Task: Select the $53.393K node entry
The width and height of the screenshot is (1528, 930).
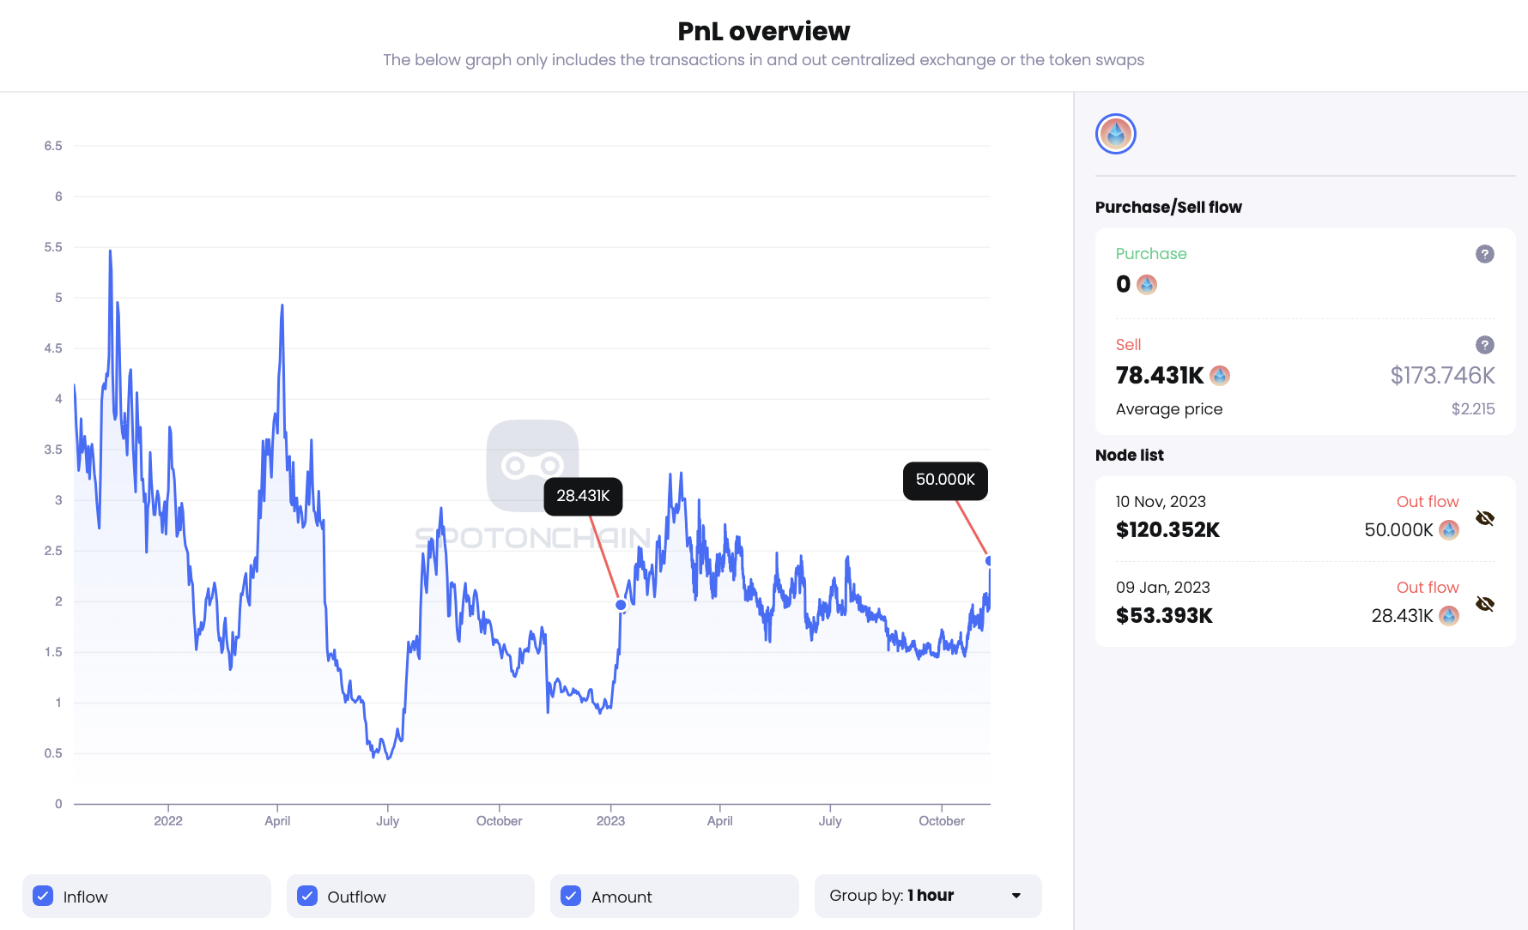Action: click(x=1164, y=616)
